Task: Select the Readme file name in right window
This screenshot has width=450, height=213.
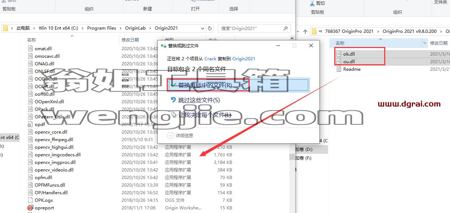Action: tap(352, 69)
